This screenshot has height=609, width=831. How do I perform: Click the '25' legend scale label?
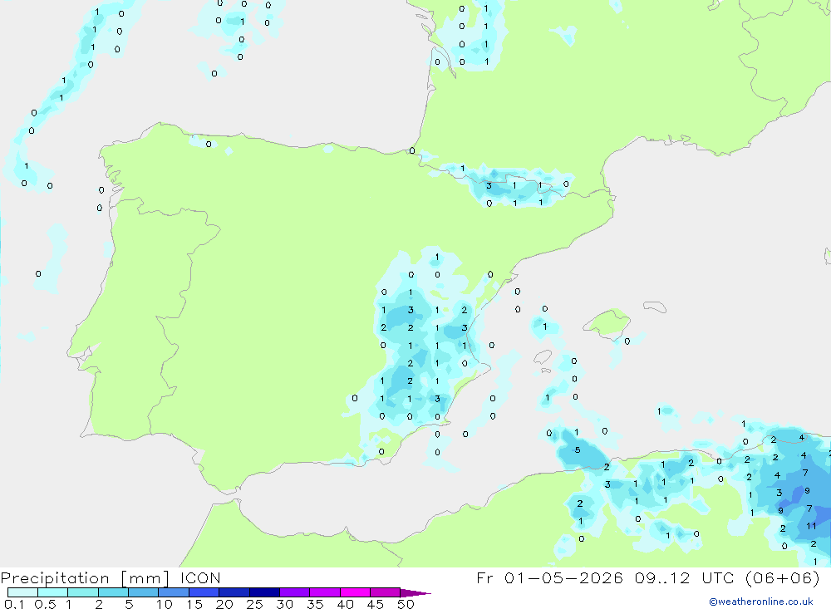(x=254, y=604)
